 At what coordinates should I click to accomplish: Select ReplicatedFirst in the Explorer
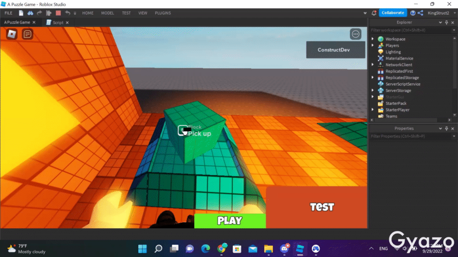[x=399, y=71]
